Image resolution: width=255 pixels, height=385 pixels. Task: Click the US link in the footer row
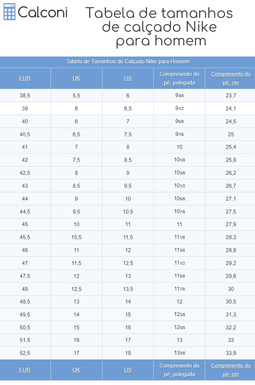tap(128, 370)
